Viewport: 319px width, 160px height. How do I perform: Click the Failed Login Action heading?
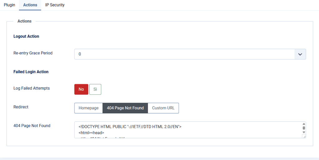31,72
